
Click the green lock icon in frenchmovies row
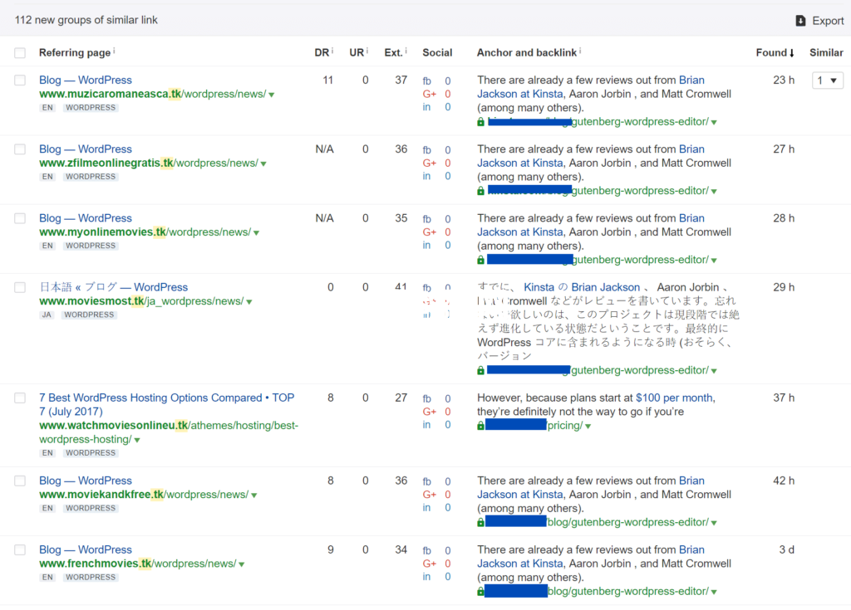pos(480,591)
